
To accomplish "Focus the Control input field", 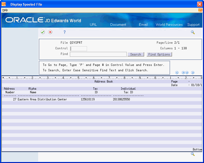I will [x=78, y=49].
